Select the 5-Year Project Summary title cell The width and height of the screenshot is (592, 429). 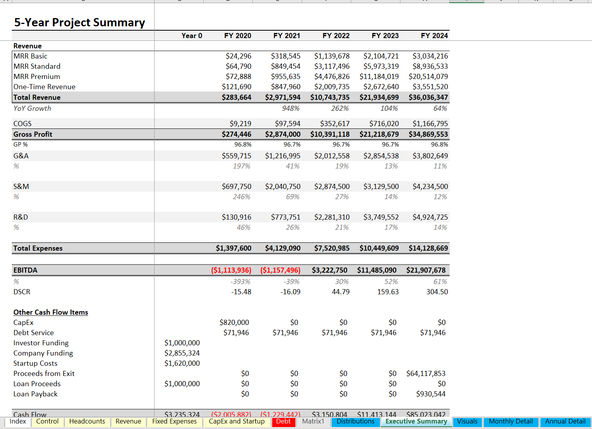(x=79, y=22)
